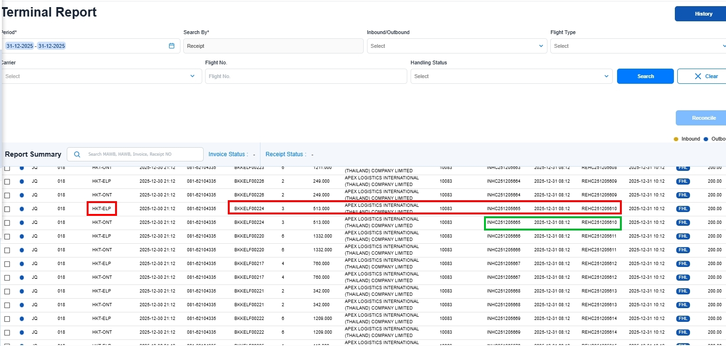The height and width of the screenshot is (346, 726).
Task: Click the yellow Inbound legend dot
Action: 676,139
